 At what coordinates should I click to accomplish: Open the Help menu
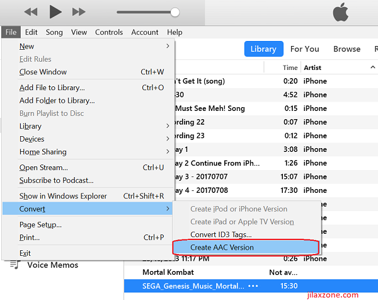point(175,32)
